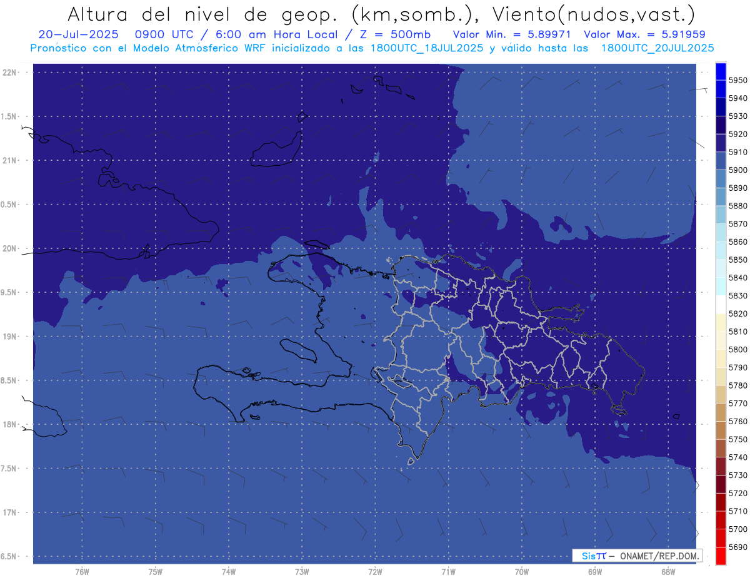Click the '5780' colorbar value
This screenshot has height=580, width=750.
738,385
